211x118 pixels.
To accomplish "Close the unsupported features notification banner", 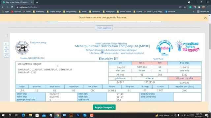I will coord(205,18).
